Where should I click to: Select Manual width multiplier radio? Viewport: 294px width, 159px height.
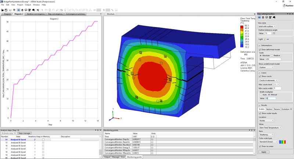tap(269, 95)
